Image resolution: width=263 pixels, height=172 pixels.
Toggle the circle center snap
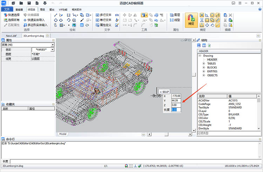click(x=213, y=15)
